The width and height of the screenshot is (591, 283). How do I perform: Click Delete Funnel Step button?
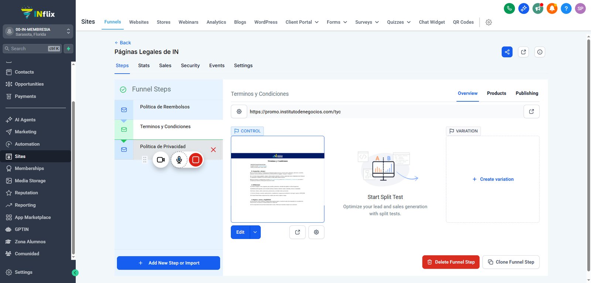pos(451,262)
